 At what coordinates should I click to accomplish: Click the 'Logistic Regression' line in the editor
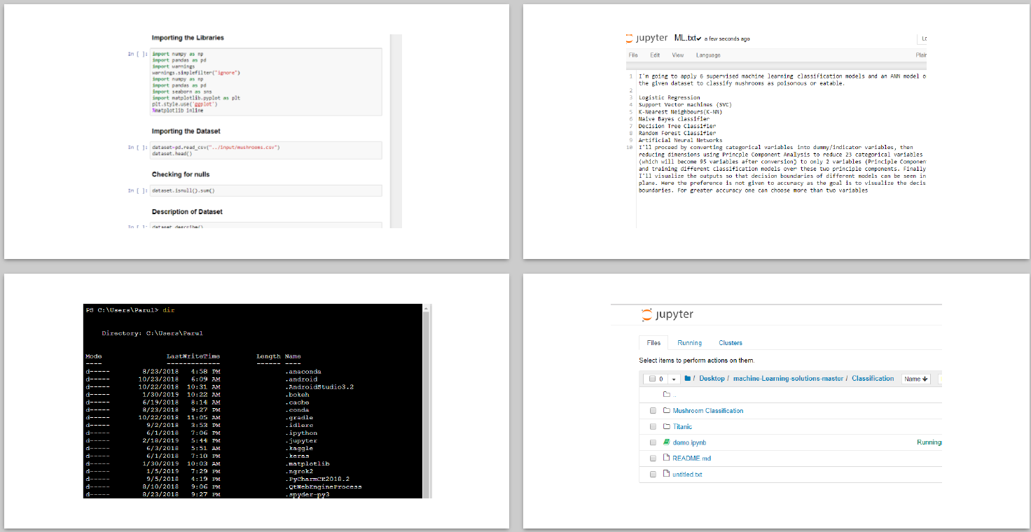pos(669,98)
